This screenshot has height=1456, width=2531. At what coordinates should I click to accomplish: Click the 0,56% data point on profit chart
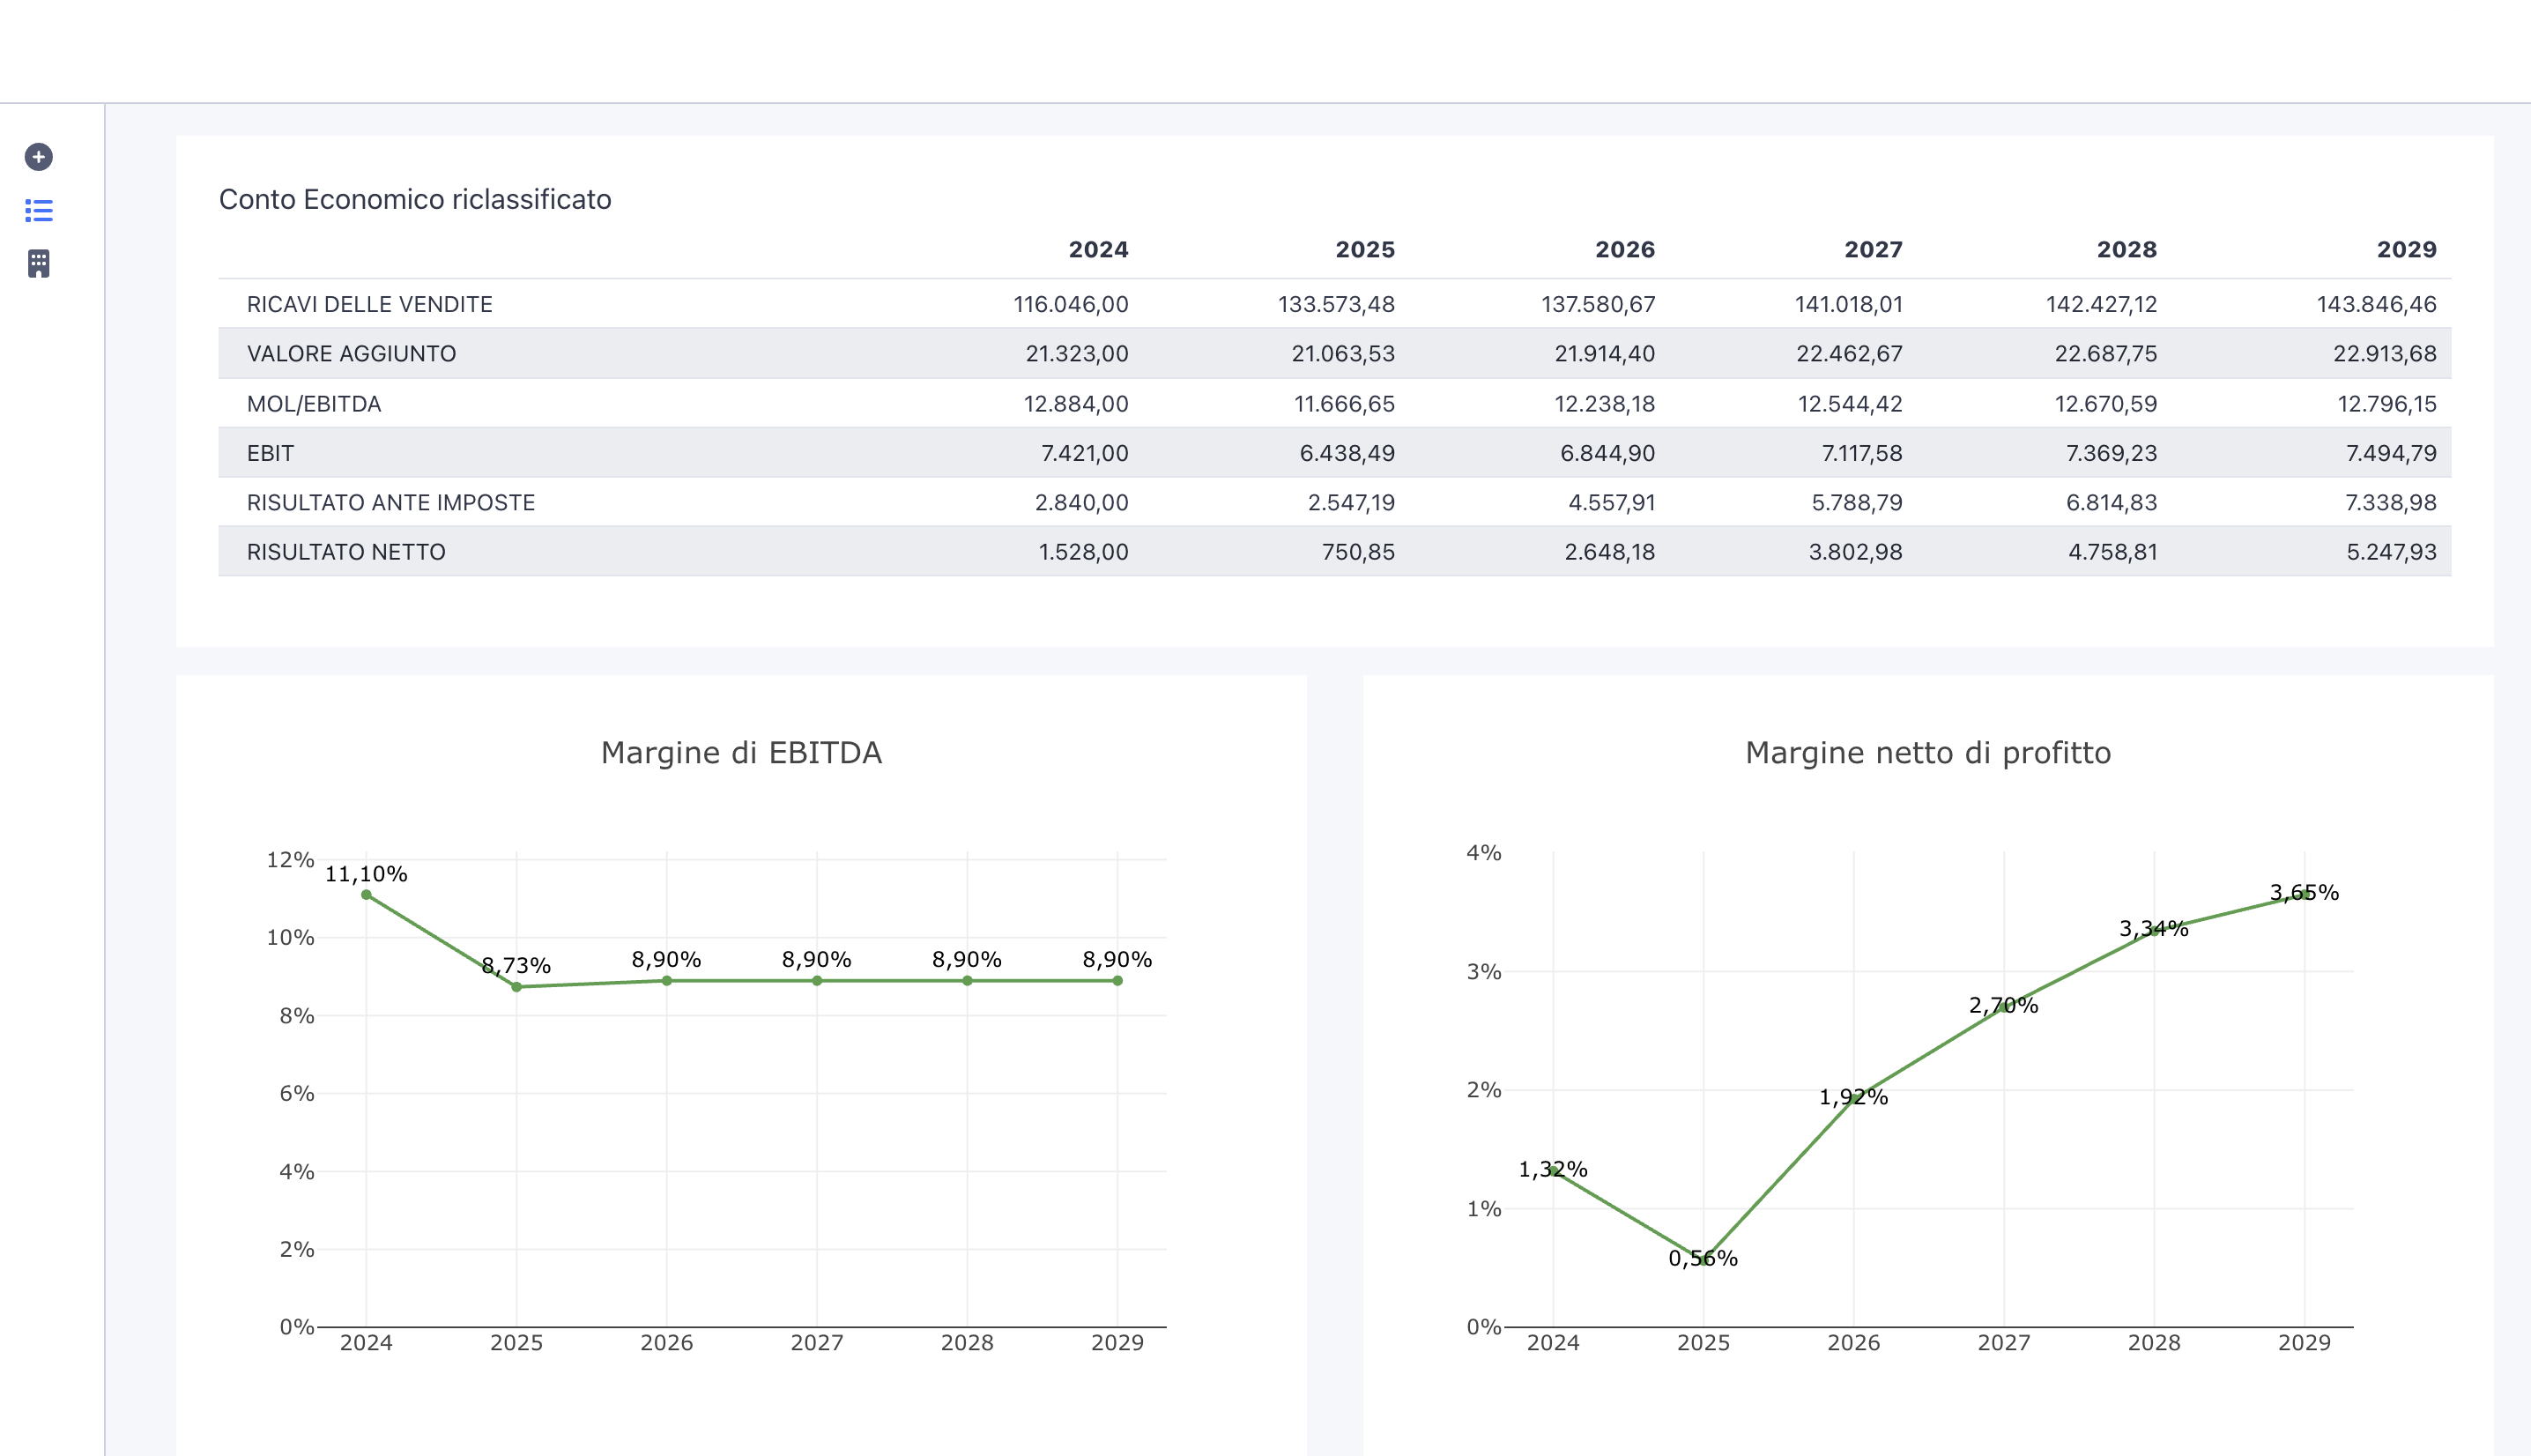[1703, 1260]
